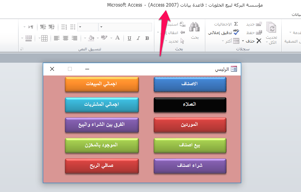Open the الاصناف (Items) form button
301x192 pixels.
point(190,84)
